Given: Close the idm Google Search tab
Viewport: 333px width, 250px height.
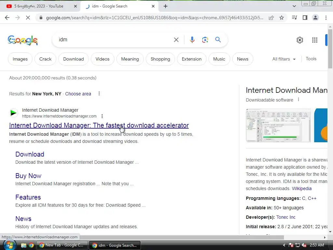Looking at the screenshot, I should (x=153, y=7).
